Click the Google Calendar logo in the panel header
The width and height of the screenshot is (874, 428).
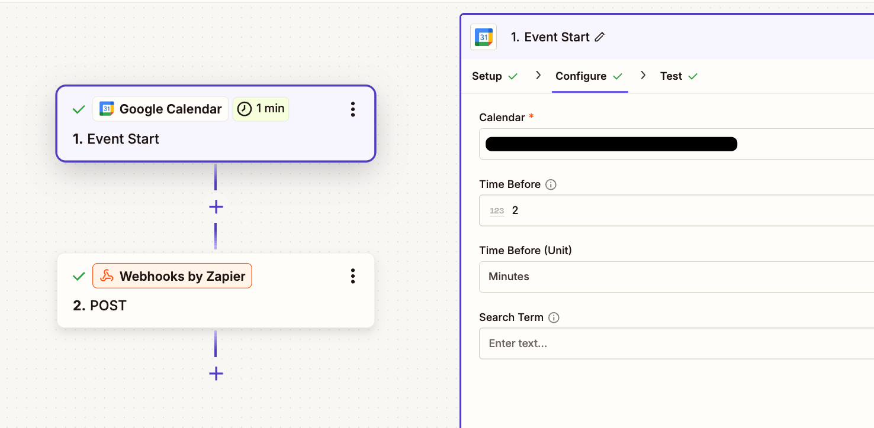pos(483,37)
